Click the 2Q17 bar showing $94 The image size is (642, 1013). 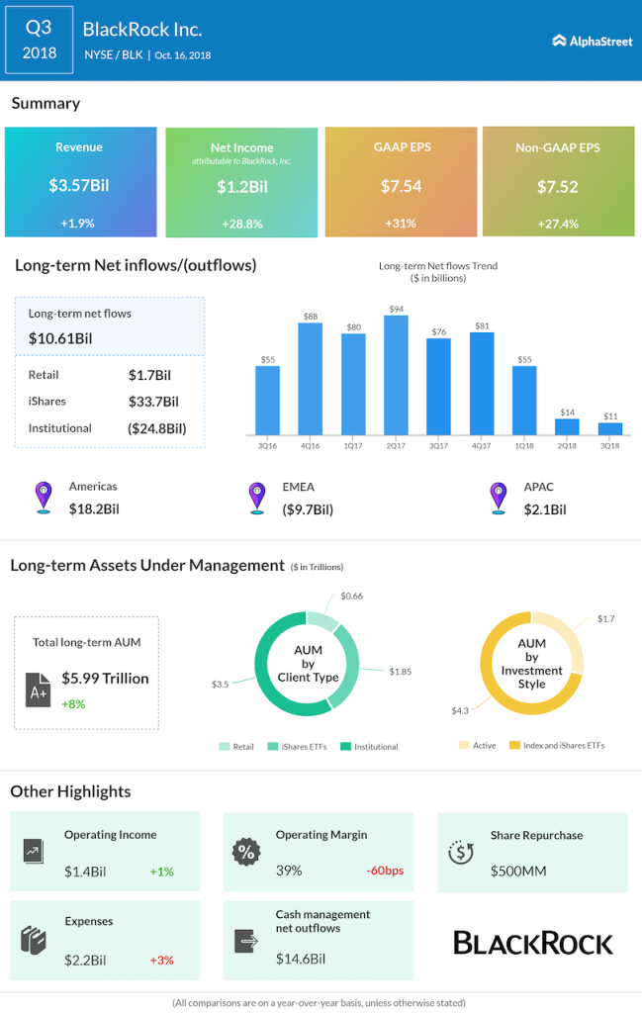(396, 375)
